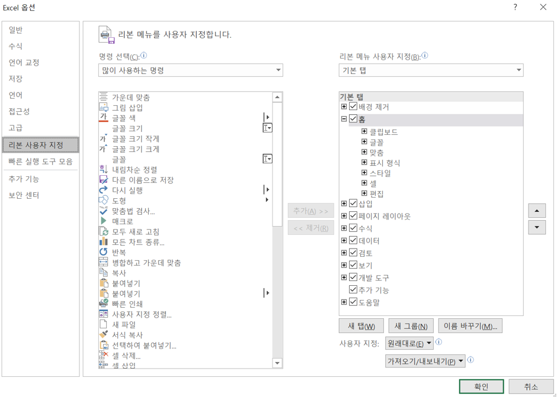Click the 맞춤법 검사 checkmark icon
The height and width of the screenshot is (397, 557).
[x=103, y=211]
